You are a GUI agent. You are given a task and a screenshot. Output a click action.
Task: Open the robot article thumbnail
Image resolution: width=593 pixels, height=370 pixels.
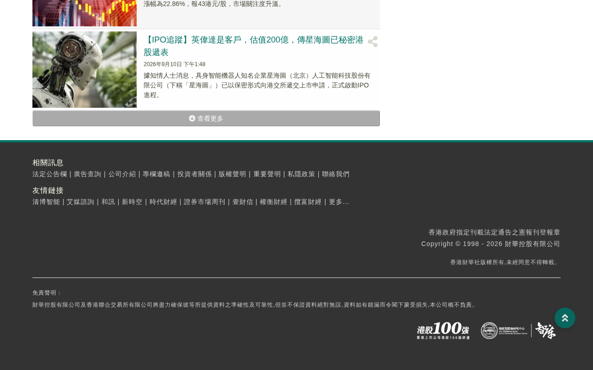[84, 69]
